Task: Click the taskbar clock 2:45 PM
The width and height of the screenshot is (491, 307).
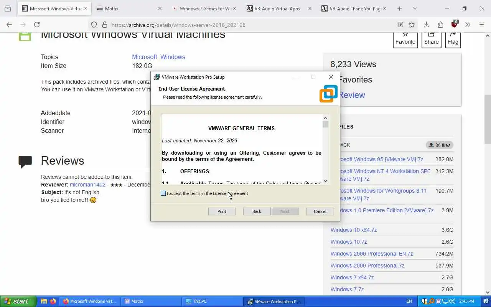Action: click(466, 301)
